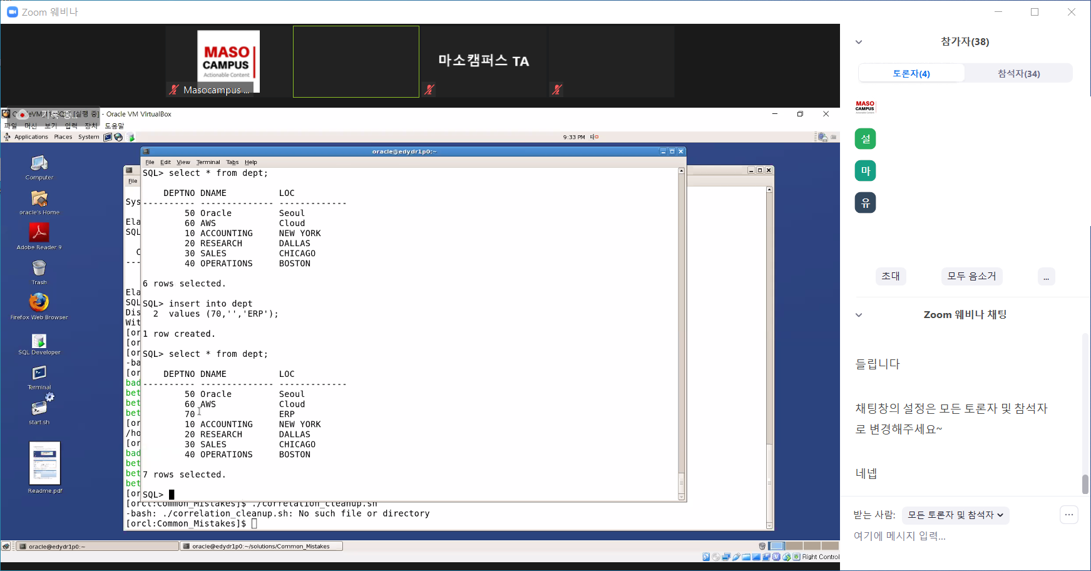Run the start.sh desktop script icon
The width and height of the screenshot is (1091, 571).
(39, 408)
